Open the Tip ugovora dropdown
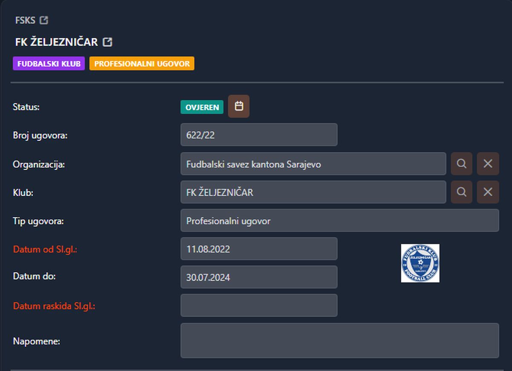 click(339, 221)
